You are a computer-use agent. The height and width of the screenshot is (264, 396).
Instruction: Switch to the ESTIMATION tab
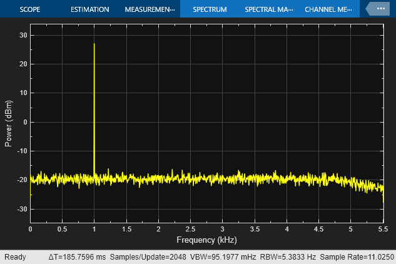click(x=89, y=9)
